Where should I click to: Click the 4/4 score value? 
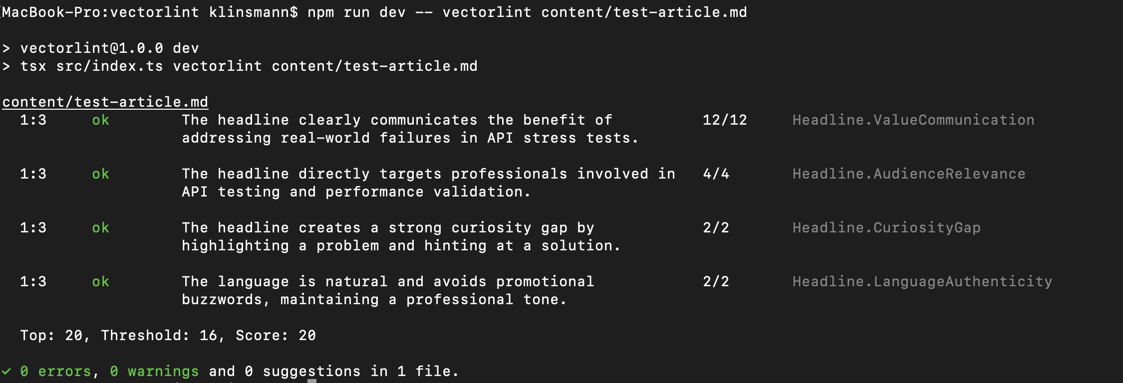pyautogui.click(x=716, y=174)
